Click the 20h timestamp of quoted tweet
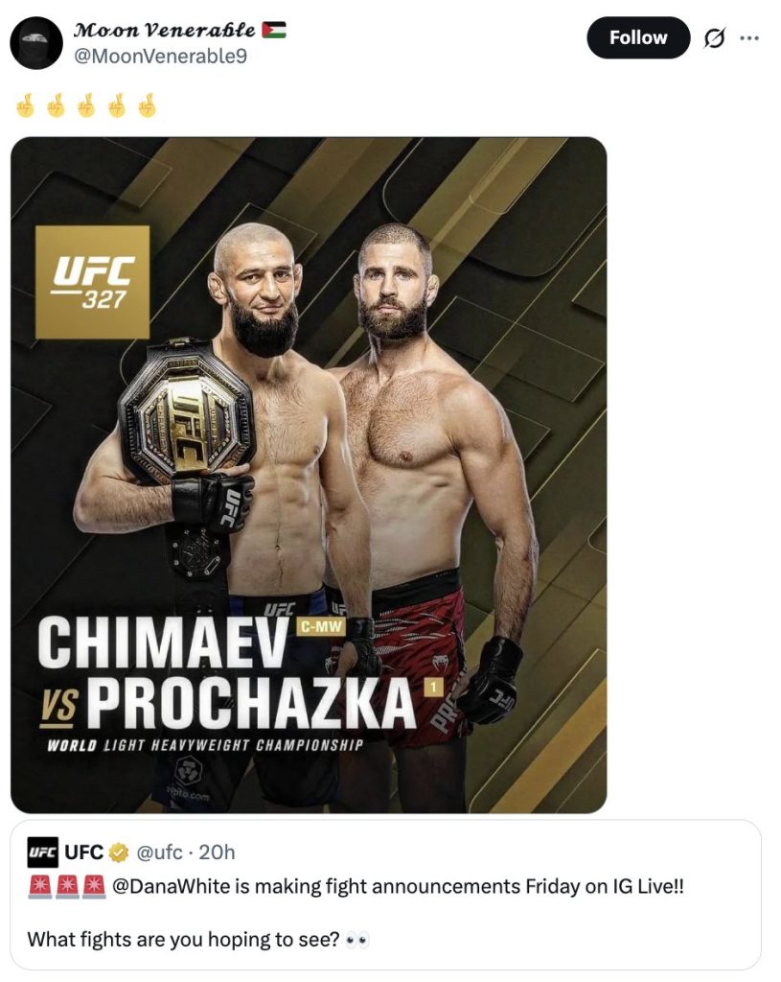 218,853
